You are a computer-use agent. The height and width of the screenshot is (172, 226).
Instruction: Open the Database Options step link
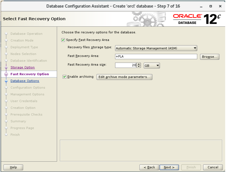pos(25,81)
